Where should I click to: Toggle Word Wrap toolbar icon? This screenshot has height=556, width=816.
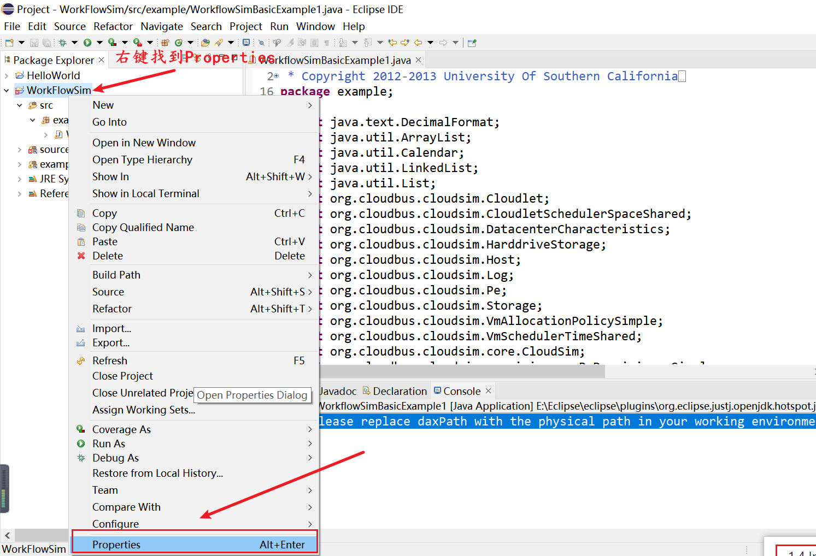coord(302,43)
